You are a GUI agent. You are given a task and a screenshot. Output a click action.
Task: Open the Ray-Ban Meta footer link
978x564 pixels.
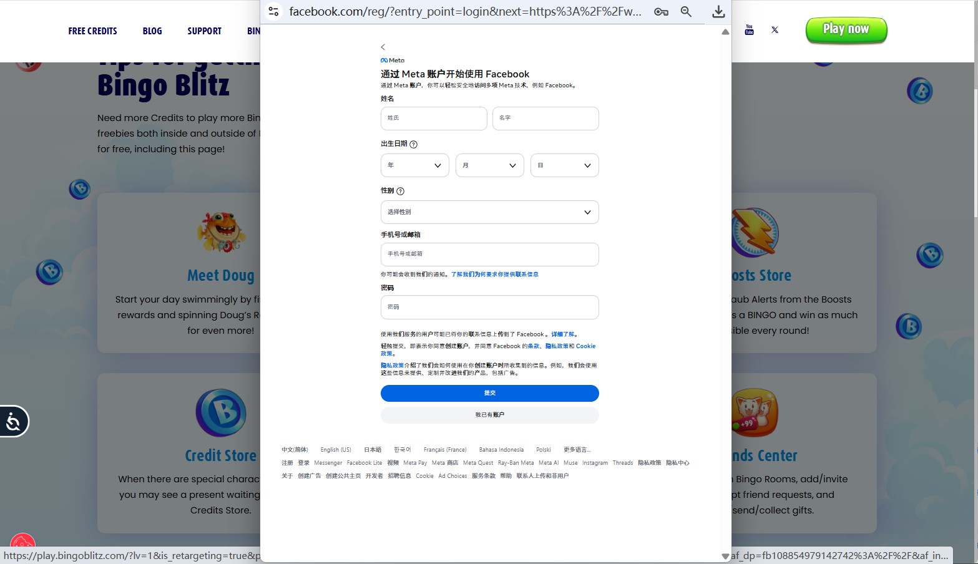(516, 463)
